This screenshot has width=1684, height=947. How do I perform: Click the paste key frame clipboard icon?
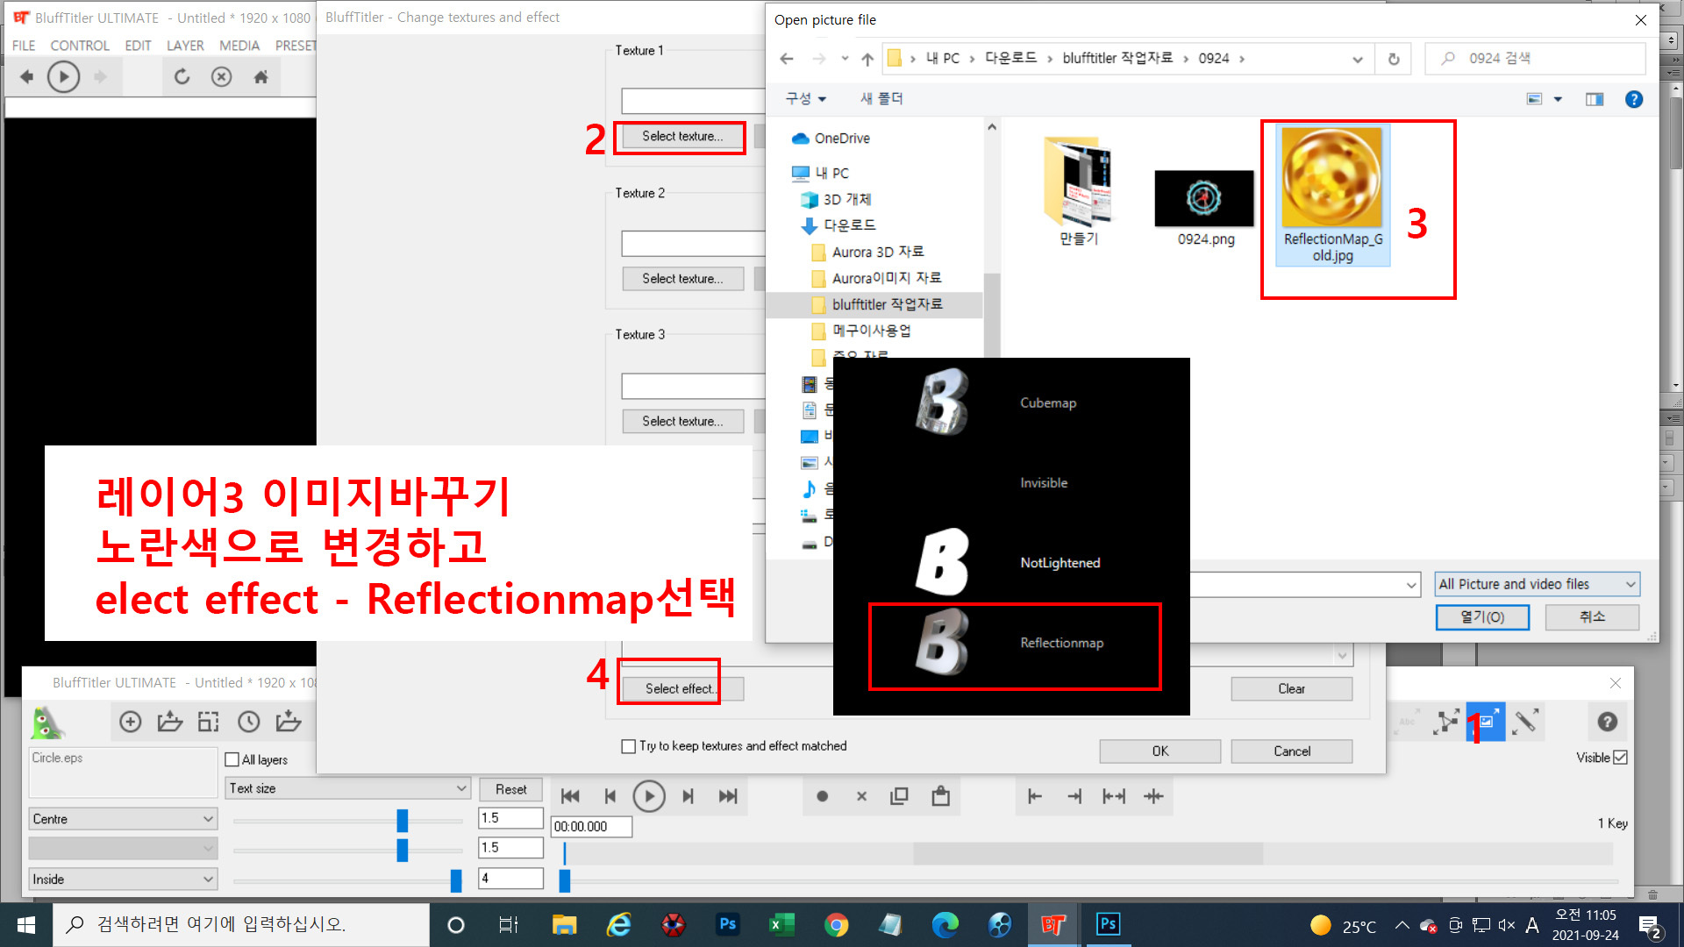click(940, 796)
